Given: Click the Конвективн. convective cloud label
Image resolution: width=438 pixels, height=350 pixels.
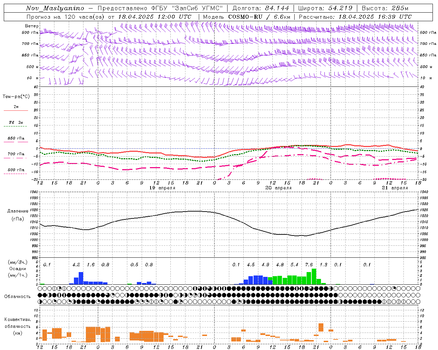Looking at the screenshot, I should point(17,320).
